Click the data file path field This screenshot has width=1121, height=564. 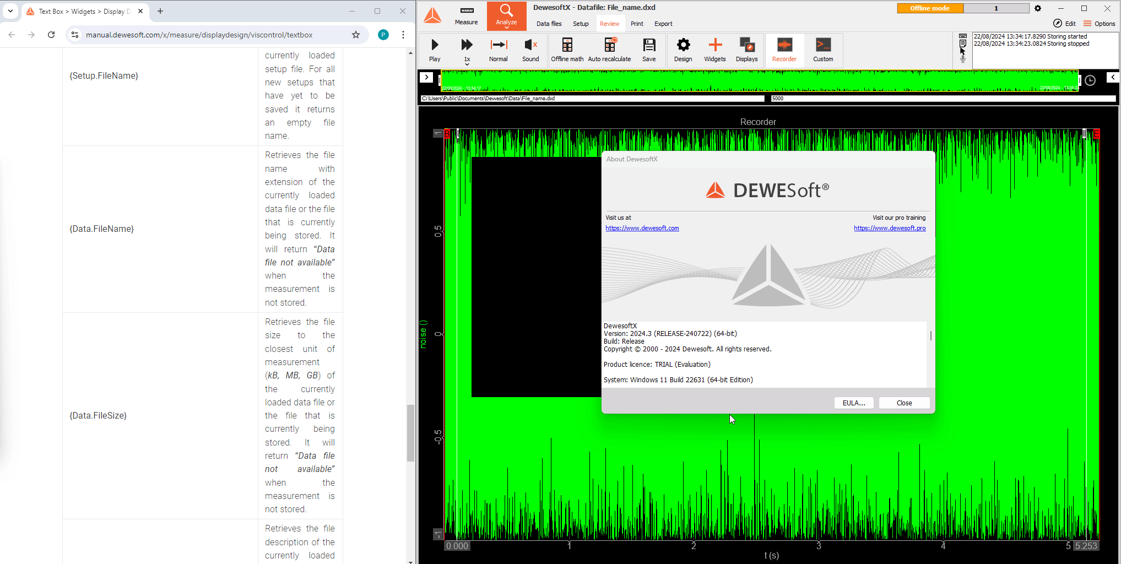[x=593, y=99]
